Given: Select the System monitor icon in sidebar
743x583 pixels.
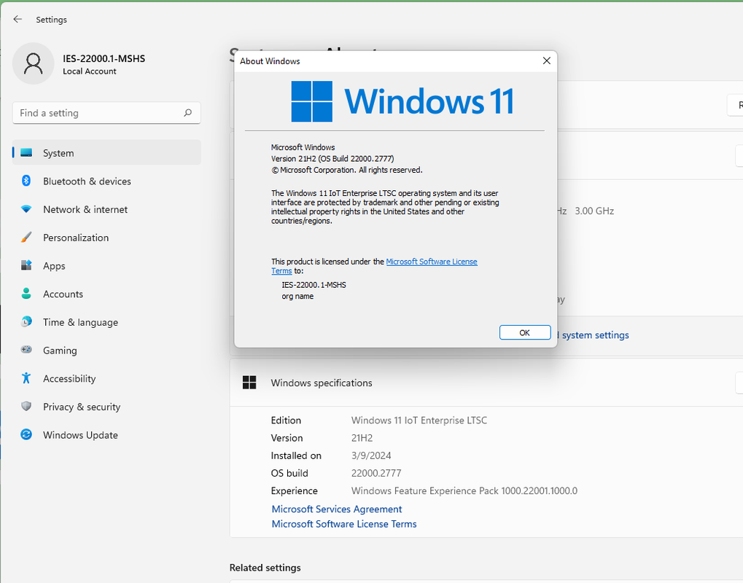Looking at the screenshot, I should pyautogui.click(x=26, y=153).
